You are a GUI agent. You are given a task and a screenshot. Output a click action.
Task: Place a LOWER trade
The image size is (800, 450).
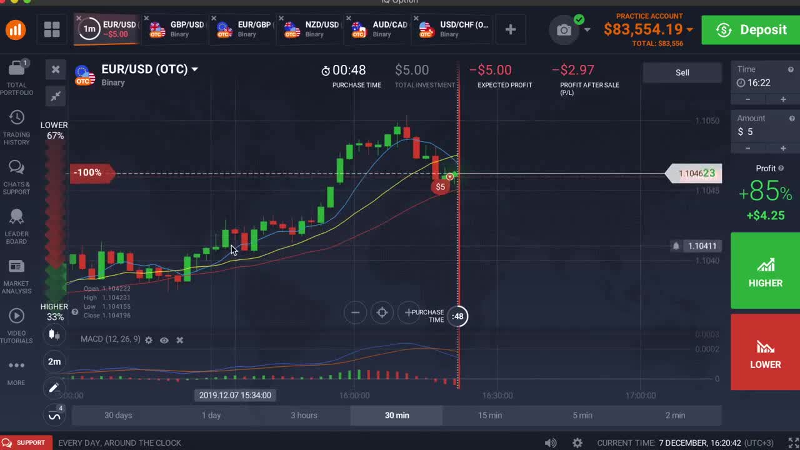point(765,352)
